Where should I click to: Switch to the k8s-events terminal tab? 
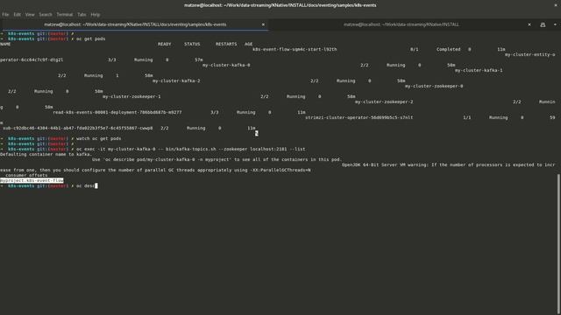[135, 24]
